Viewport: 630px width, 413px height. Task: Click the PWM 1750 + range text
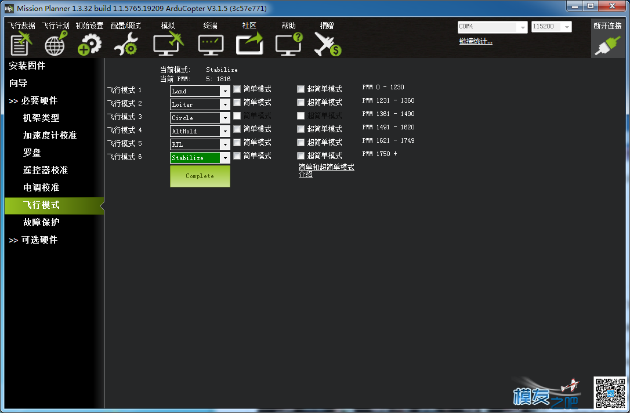(380, 154)
